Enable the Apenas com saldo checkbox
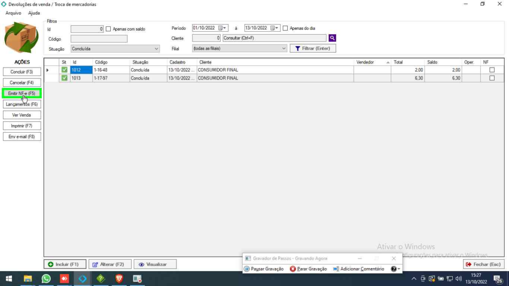The height and width of the screenshot is (286, 509). (108, 29)
